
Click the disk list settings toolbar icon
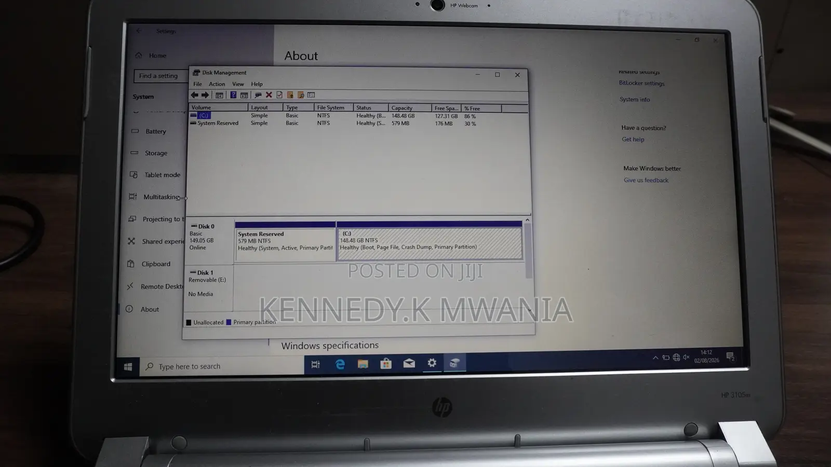click(x=311, y=95)
